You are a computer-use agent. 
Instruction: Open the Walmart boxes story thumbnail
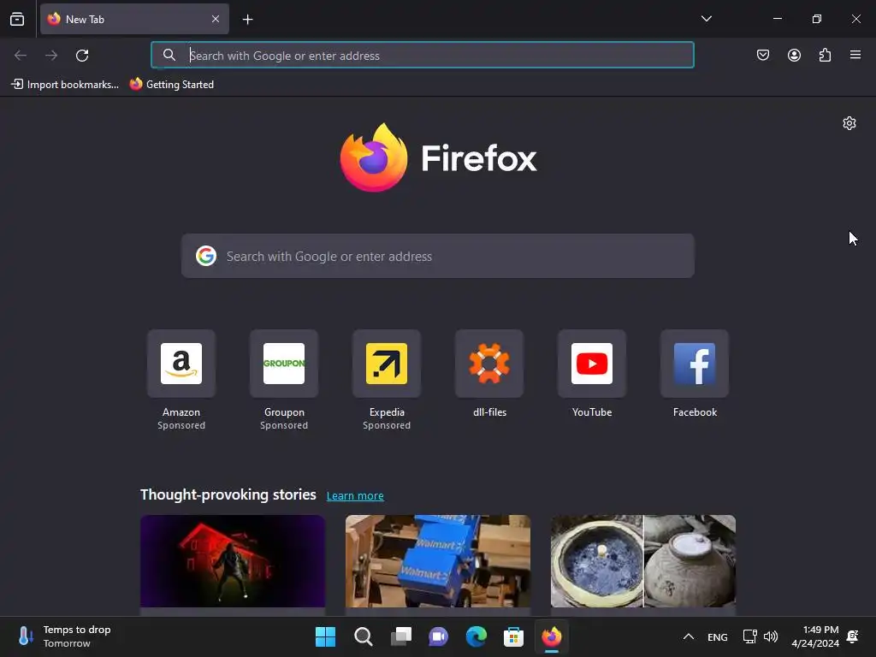coord(438,561)
